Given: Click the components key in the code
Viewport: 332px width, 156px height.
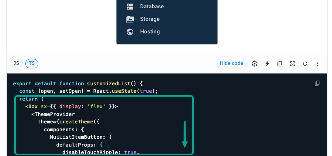Looking at the screenshot, I should 59,130.
